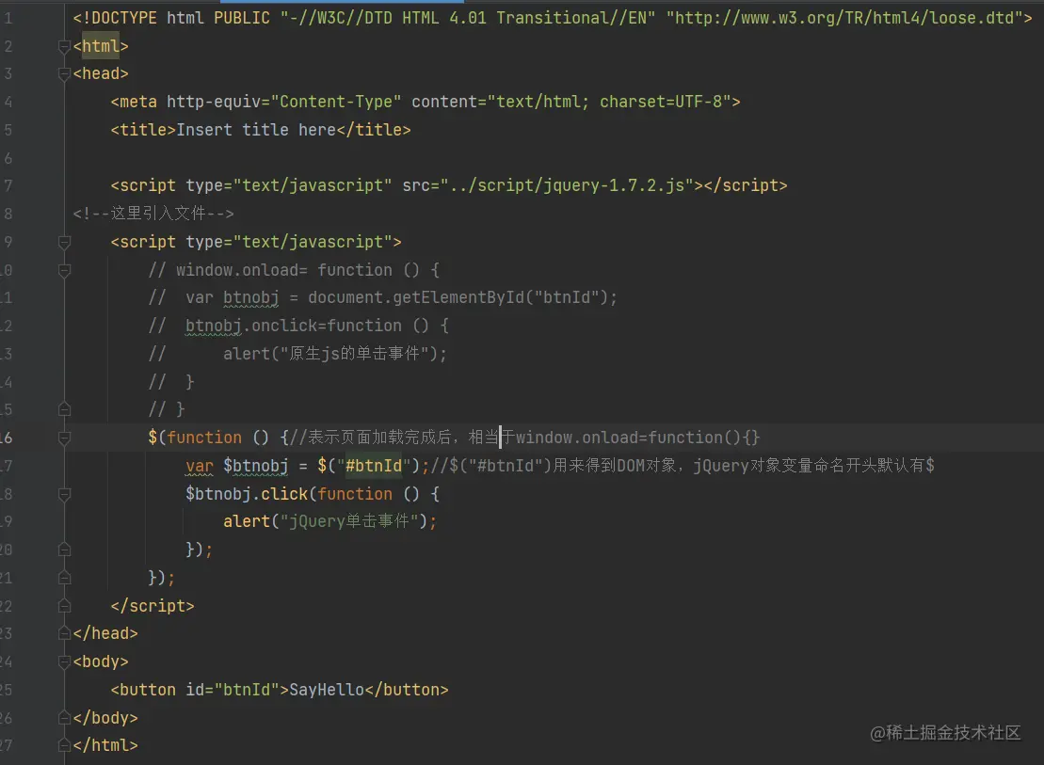Place the cursor in the <!DOCTYPE html PUBLIC declaration
This screenshot has height=765, width=1044.
pos(553,18)
